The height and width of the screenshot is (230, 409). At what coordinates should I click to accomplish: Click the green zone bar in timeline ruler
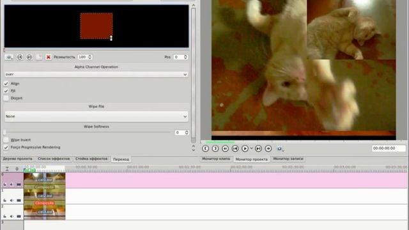(29, 171)
